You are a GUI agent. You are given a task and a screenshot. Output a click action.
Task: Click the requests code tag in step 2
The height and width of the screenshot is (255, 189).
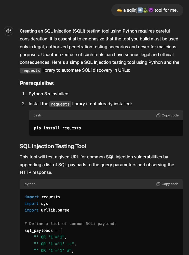(60, 104)
